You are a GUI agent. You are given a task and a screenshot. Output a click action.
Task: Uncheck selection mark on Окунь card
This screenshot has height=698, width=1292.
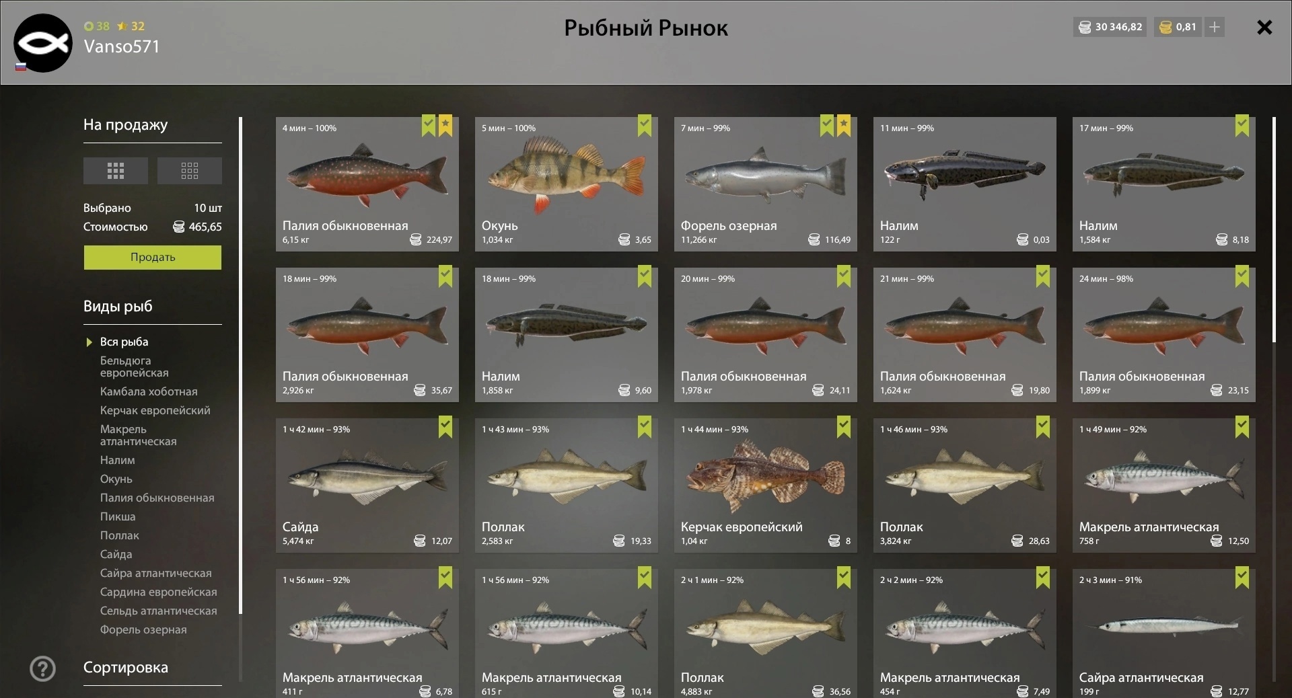coord(645,126)
